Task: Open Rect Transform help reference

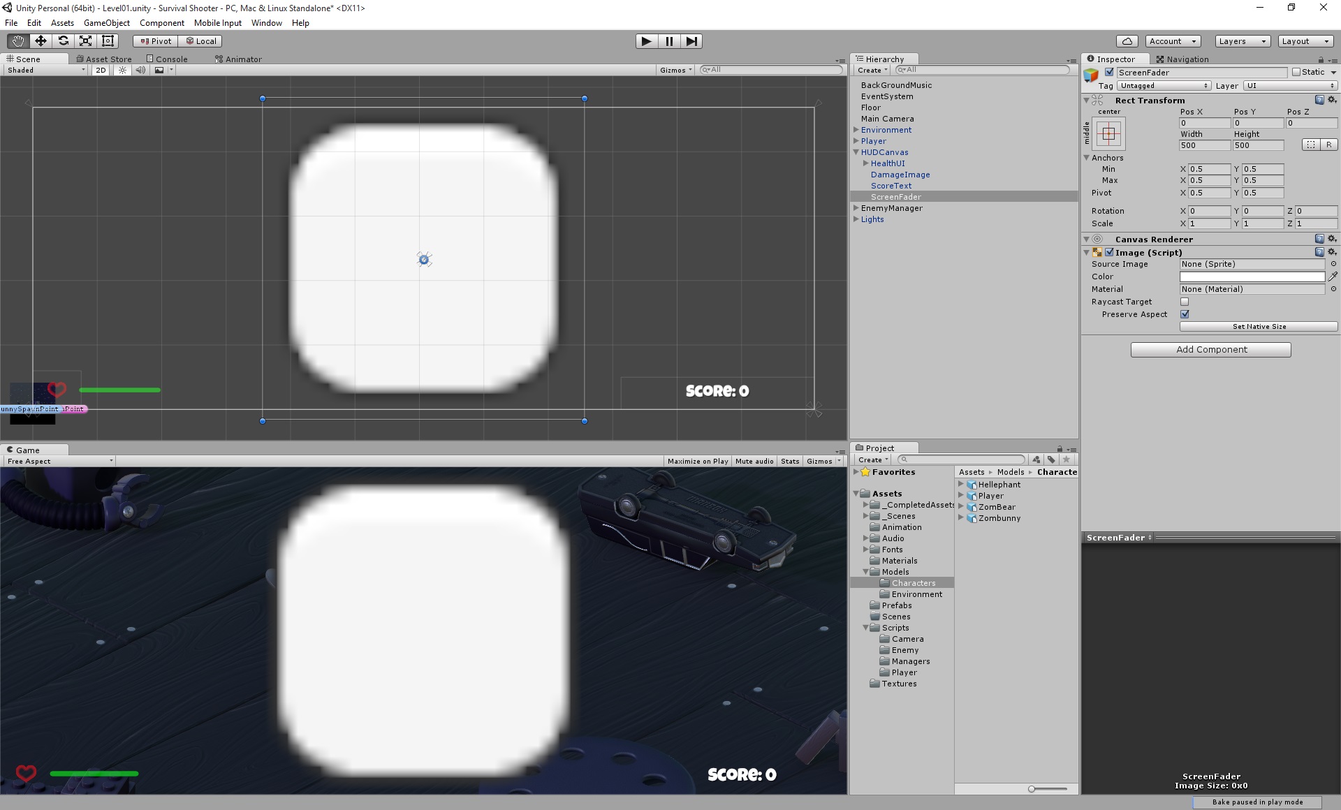Action: coord(1319,100)
